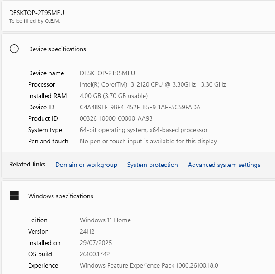The height and width of the screenshot is (274, 275).
Task: Open the Domain or workgroup link
Action: [86, 165]
